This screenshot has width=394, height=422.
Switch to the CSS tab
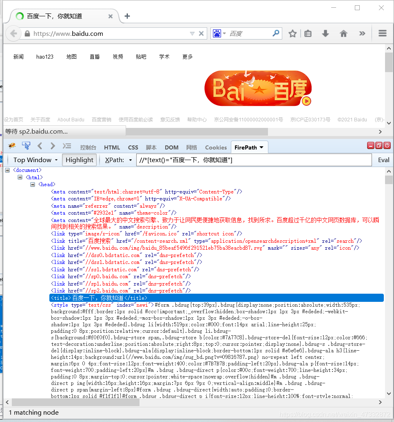(133, 147)
